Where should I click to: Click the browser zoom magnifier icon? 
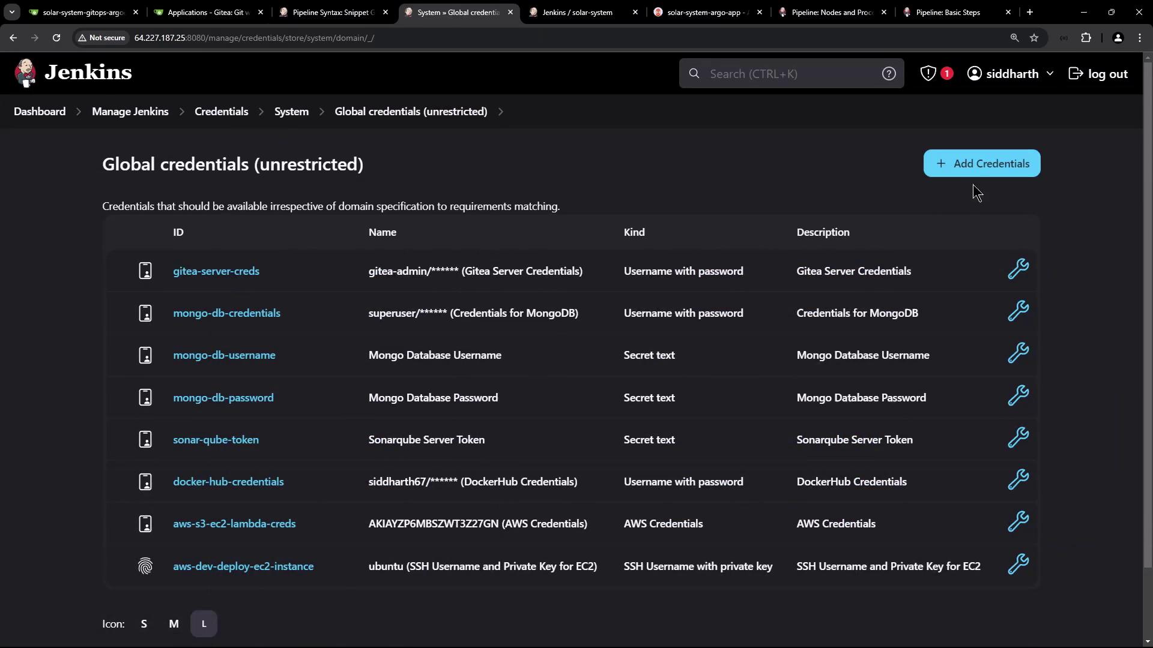(x=1014, y=38)
